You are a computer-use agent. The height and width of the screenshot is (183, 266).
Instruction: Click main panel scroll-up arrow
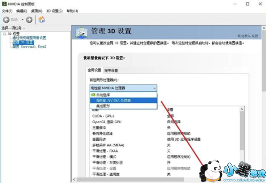click(264, 28)
